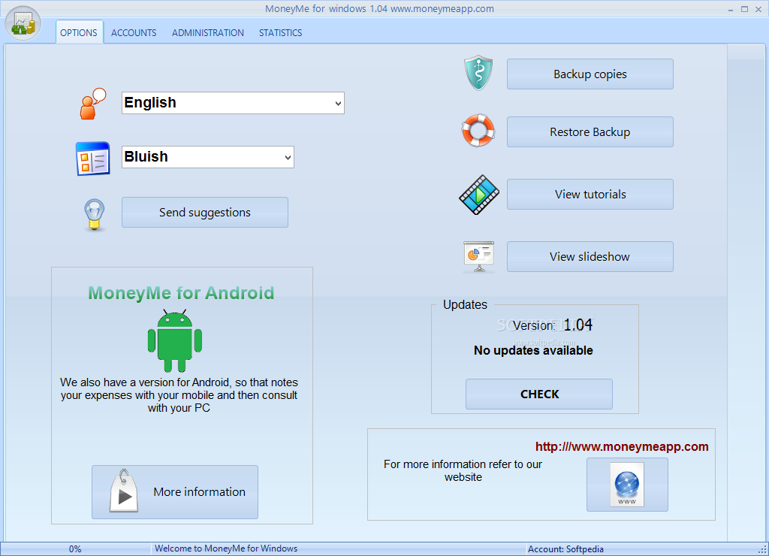
Task: Click the lifebuoy restore icon
Action: 478,131
